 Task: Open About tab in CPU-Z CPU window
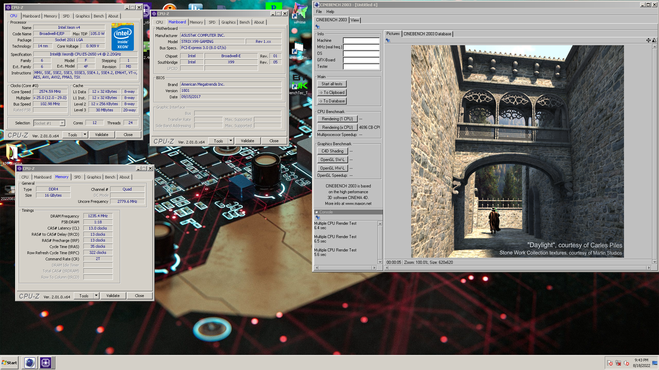pos(113,16)
